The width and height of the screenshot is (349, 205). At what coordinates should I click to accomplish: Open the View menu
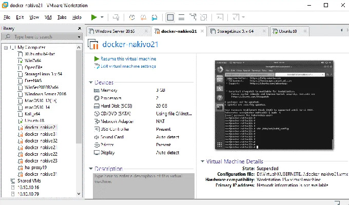coord(34,17)
